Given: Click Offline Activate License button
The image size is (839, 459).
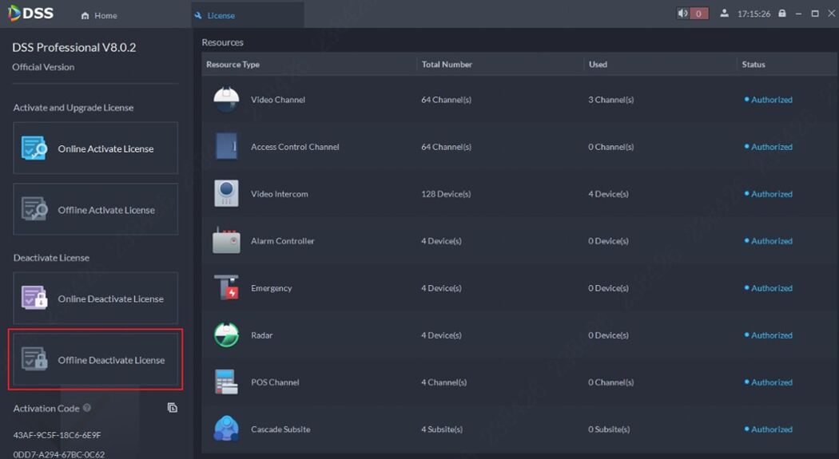Looking at the screenshot, I should coord(96,209).
